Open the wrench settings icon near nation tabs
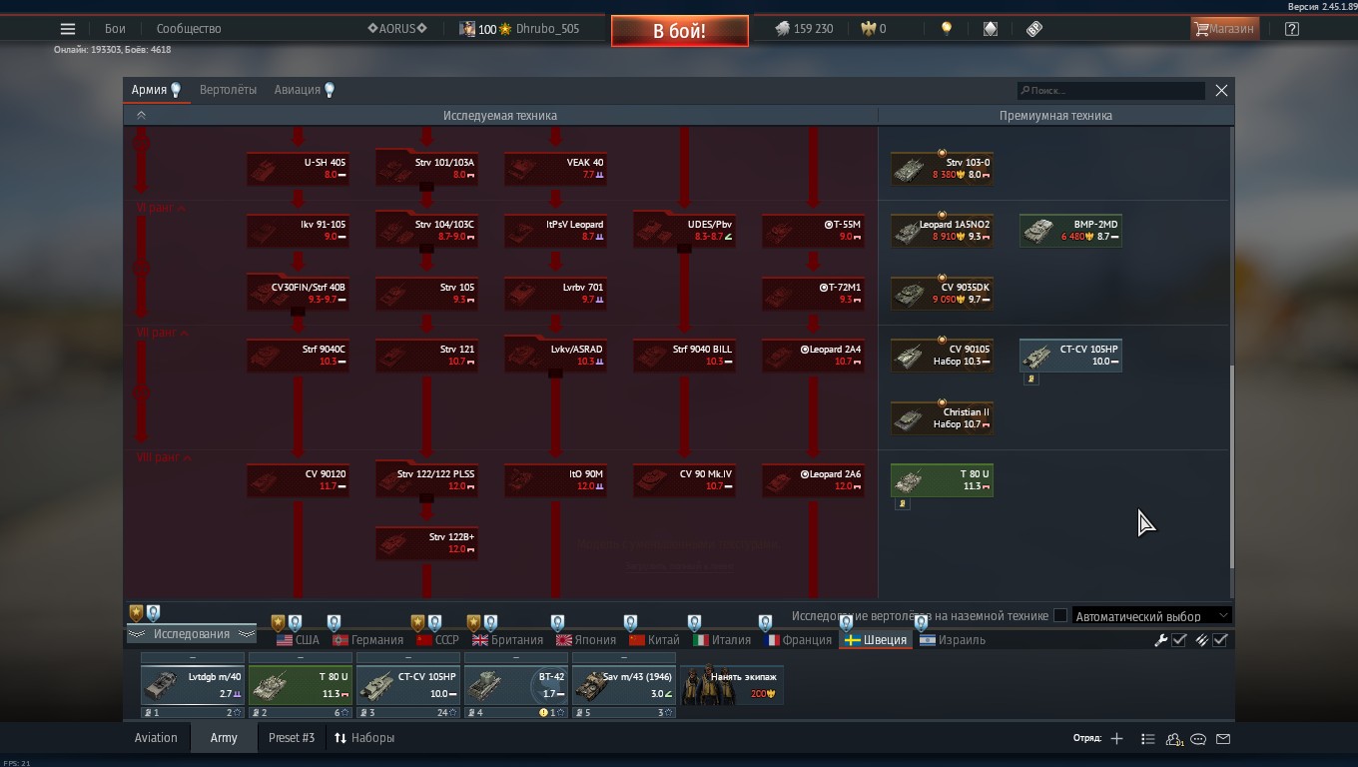The image size is (1358, 767). click(1160, 640)
